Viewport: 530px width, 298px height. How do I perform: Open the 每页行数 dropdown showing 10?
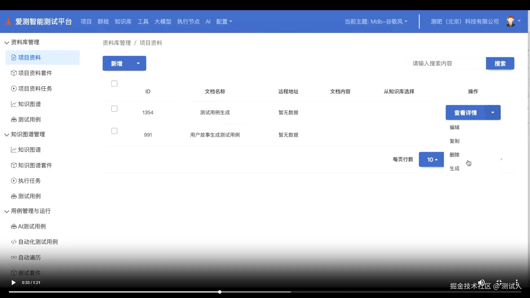pyautogui.click(x=431, y=159)
